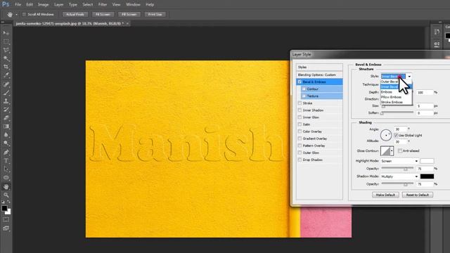Select the Move tool in toolbox

pyautogui.click(x=6, y=33)
